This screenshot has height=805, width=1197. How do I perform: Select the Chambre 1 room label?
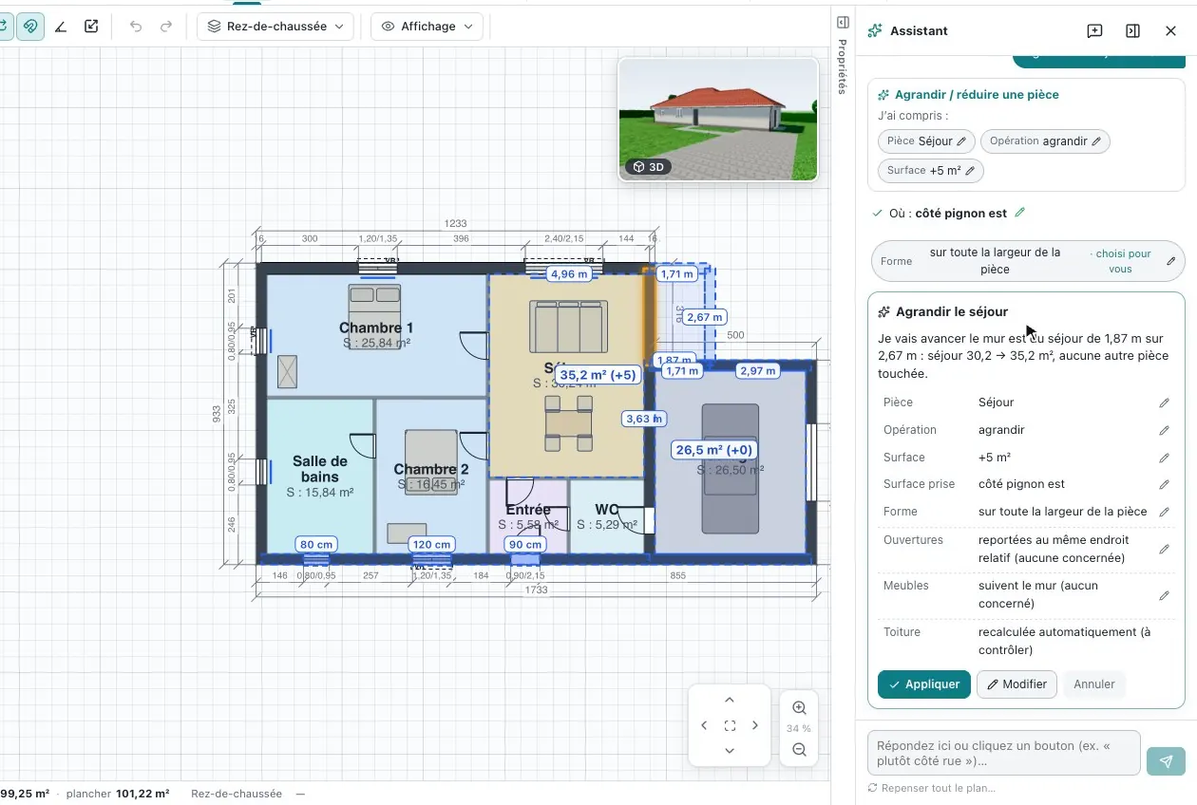(376, 328)
